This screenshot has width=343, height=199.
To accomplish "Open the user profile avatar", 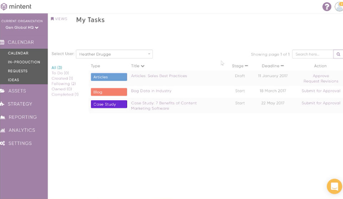I will pyautogui.click(x=339, y=6).
